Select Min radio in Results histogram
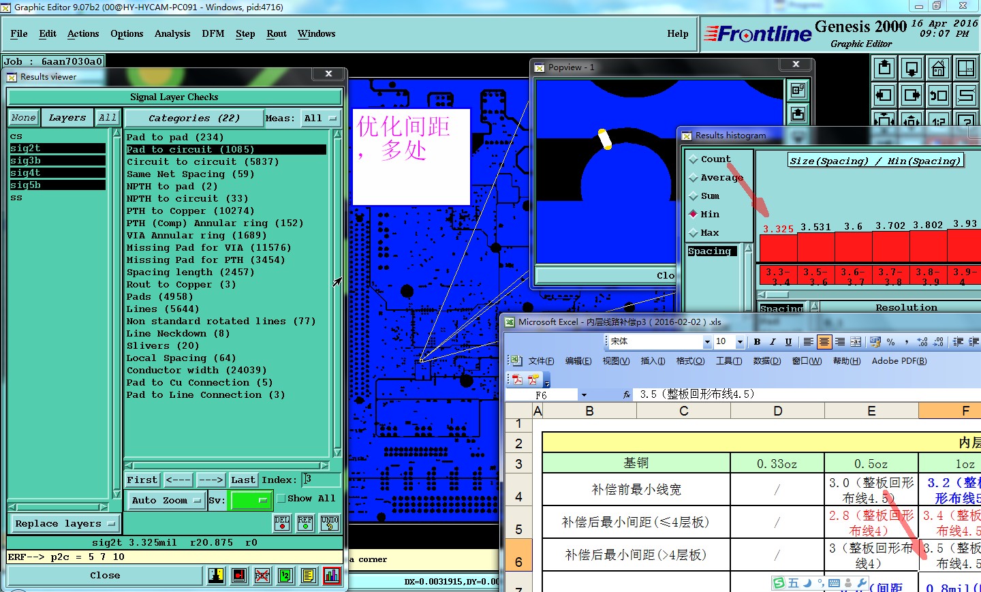Image resolution: width=981 pixels, height=592 pixels. pyautogui.click(x=694, y=214)
